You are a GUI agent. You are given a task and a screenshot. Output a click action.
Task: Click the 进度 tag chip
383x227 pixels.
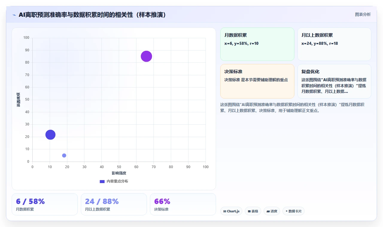[x=272, y=211]
